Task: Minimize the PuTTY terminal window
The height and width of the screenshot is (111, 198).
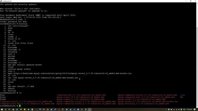Action: [x=186, y=1]
